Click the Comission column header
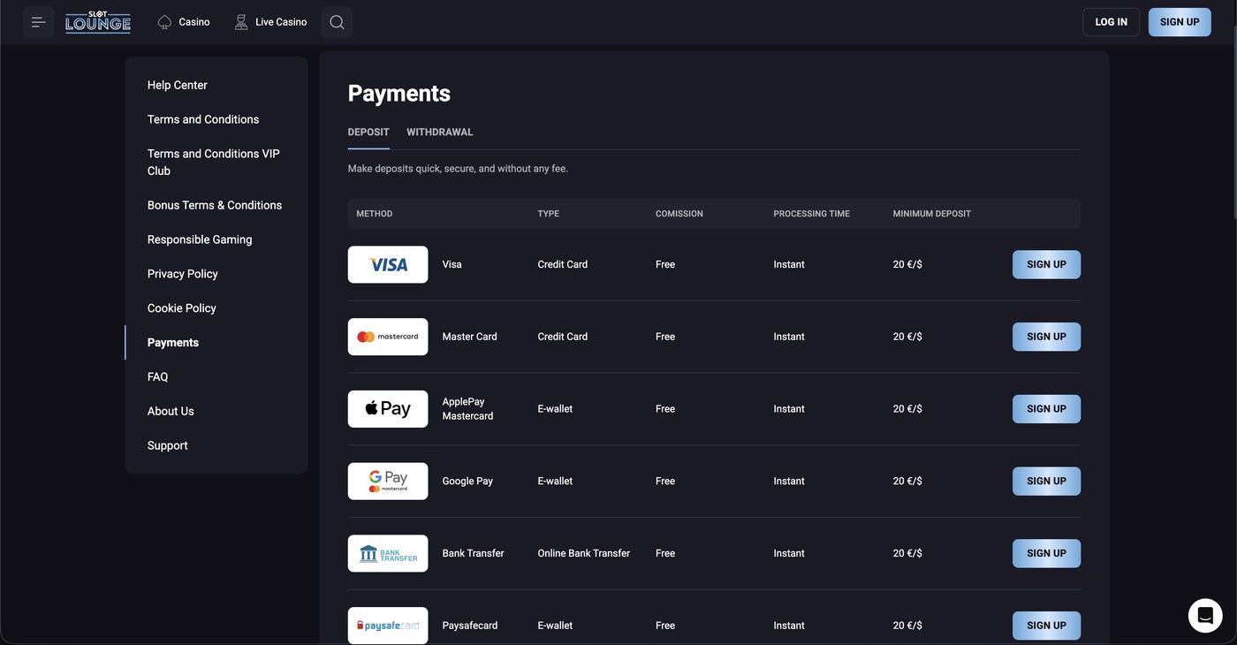The image size is (1237, 645). [x=679, y=214]
